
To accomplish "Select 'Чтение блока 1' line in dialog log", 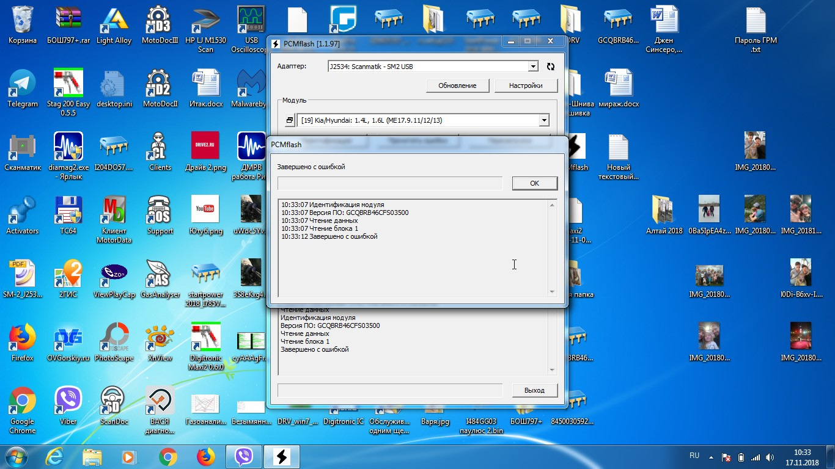I will [x=320, y=228].
